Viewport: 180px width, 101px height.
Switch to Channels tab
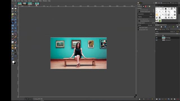(163, 29)
